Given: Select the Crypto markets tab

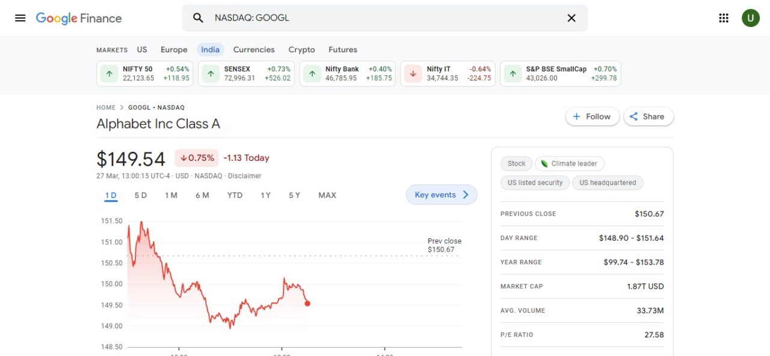Looking at the screenshot, I should pos(301,50).
